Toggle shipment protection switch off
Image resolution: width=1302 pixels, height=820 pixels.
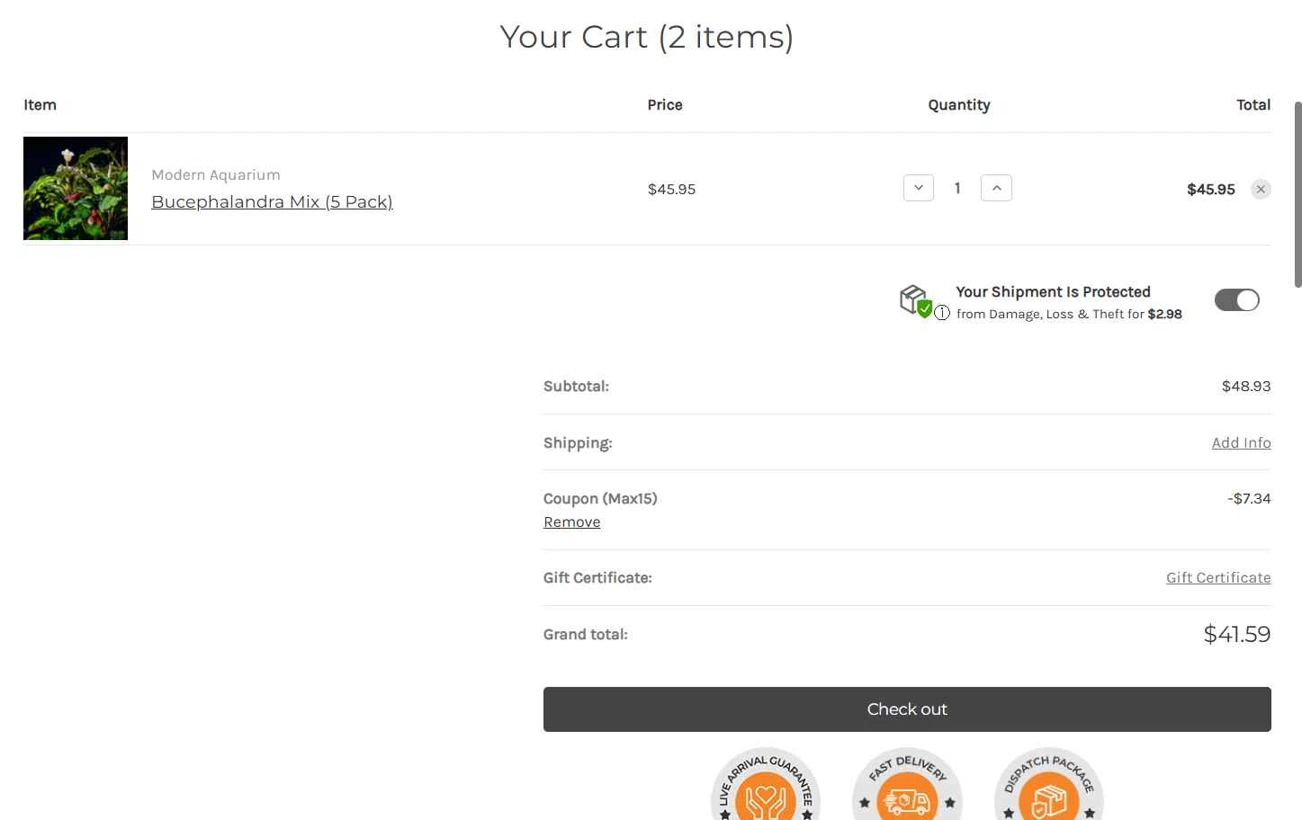tap(1236, 300)
